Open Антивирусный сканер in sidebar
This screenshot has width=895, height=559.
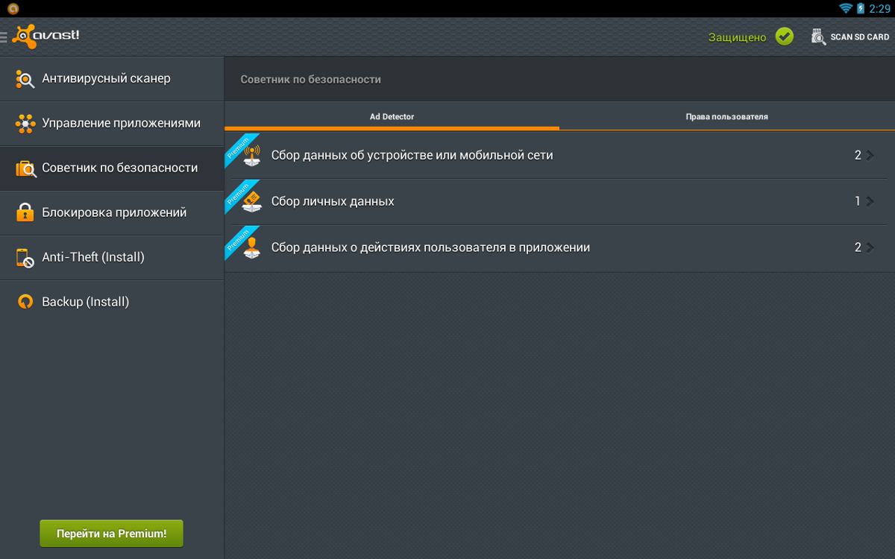click(112, 79)
